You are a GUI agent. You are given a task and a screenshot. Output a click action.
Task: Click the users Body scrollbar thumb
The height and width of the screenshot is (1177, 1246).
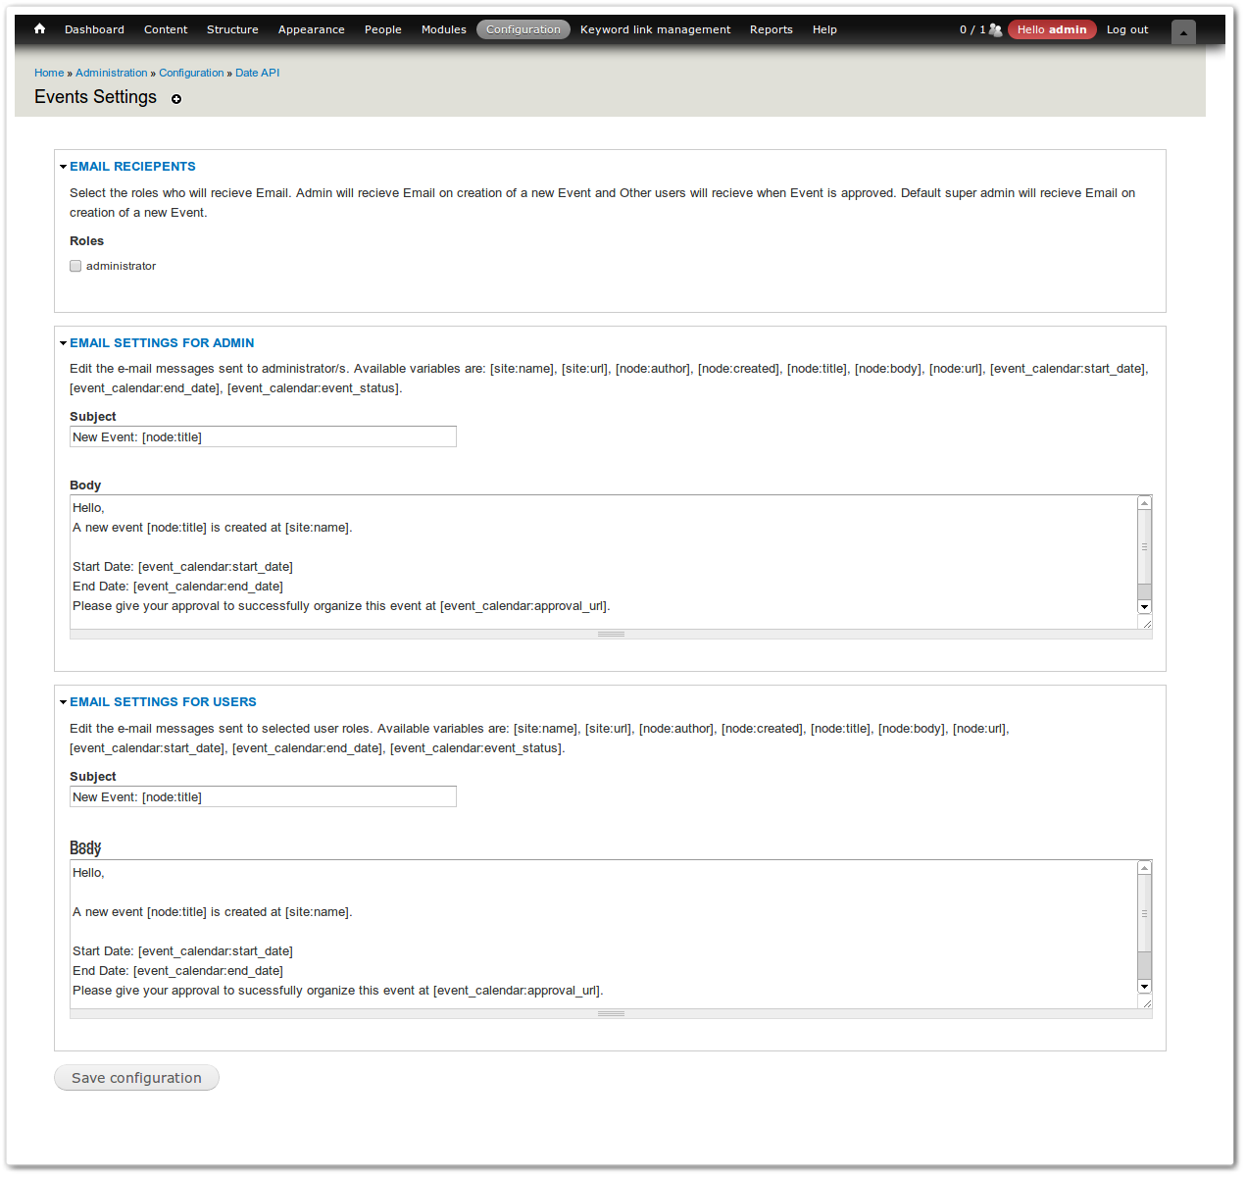(x=1144, y=913)
